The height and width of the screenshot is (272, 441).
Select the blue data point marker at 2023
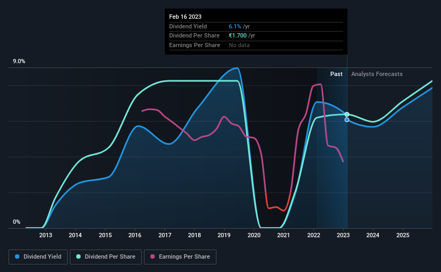(x=347, y=120)
